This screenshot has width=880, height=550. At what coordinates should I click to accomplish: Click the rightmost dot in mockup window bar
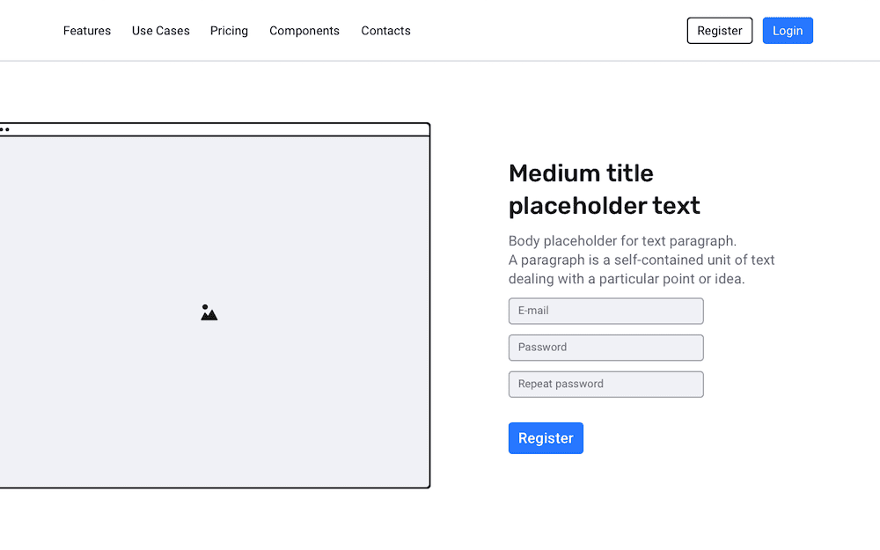pyautogui.click(x=7, y=129)
